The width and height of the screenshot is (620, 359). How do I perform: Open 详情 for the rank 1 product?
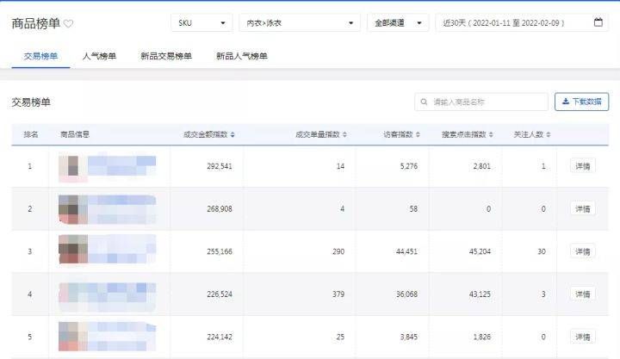click(x=583, y=166)
